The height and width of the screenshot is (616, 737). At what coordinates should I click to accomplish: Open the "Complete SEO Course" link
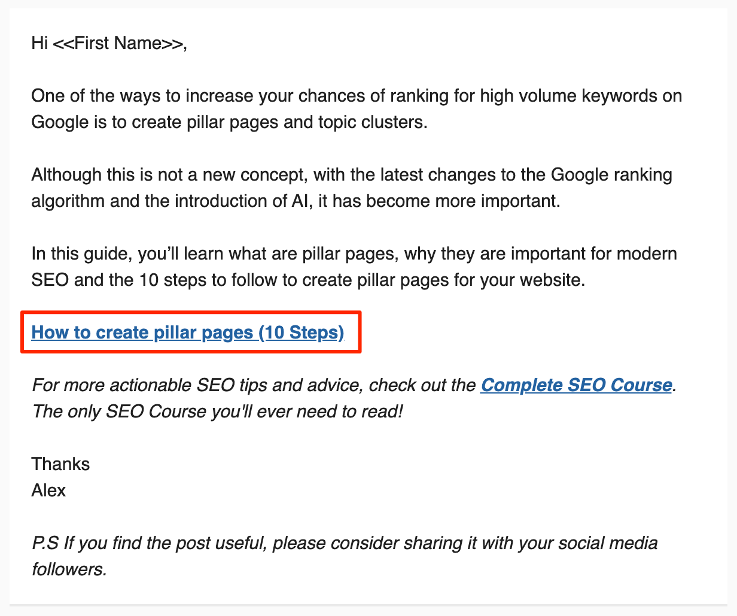[x=576, y=385]
